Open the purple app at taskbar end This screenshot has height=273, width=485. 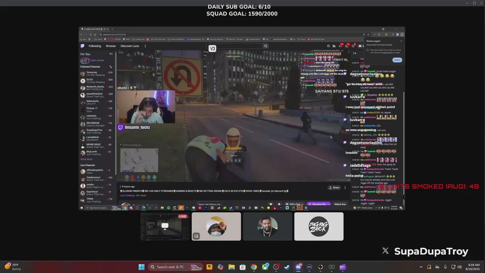pyautogui.click(x=343, y=267)
